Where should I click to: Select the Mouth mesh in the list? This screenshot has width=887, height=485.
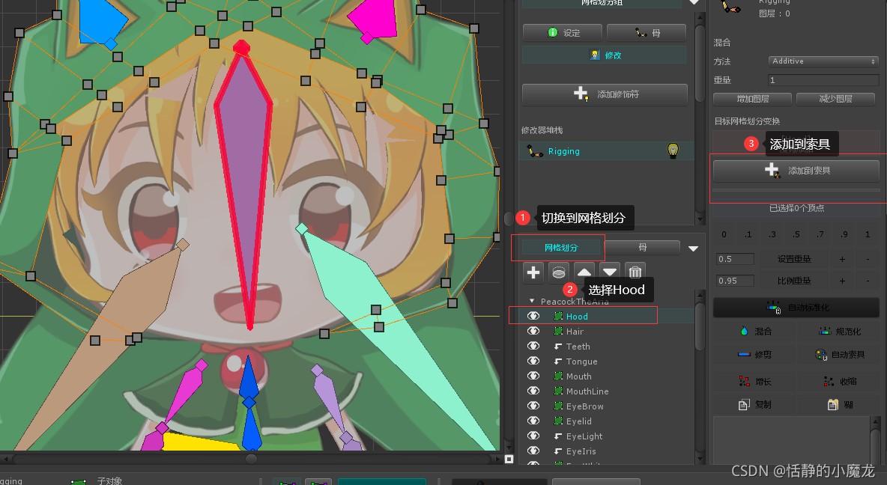(578, 376)
